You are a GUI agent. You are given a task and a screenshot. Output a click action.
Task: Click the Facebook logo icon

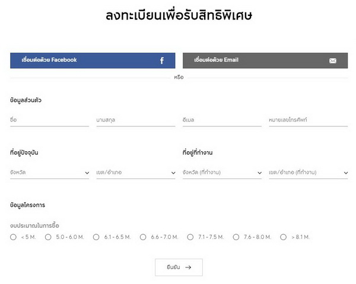coord(162,60)
